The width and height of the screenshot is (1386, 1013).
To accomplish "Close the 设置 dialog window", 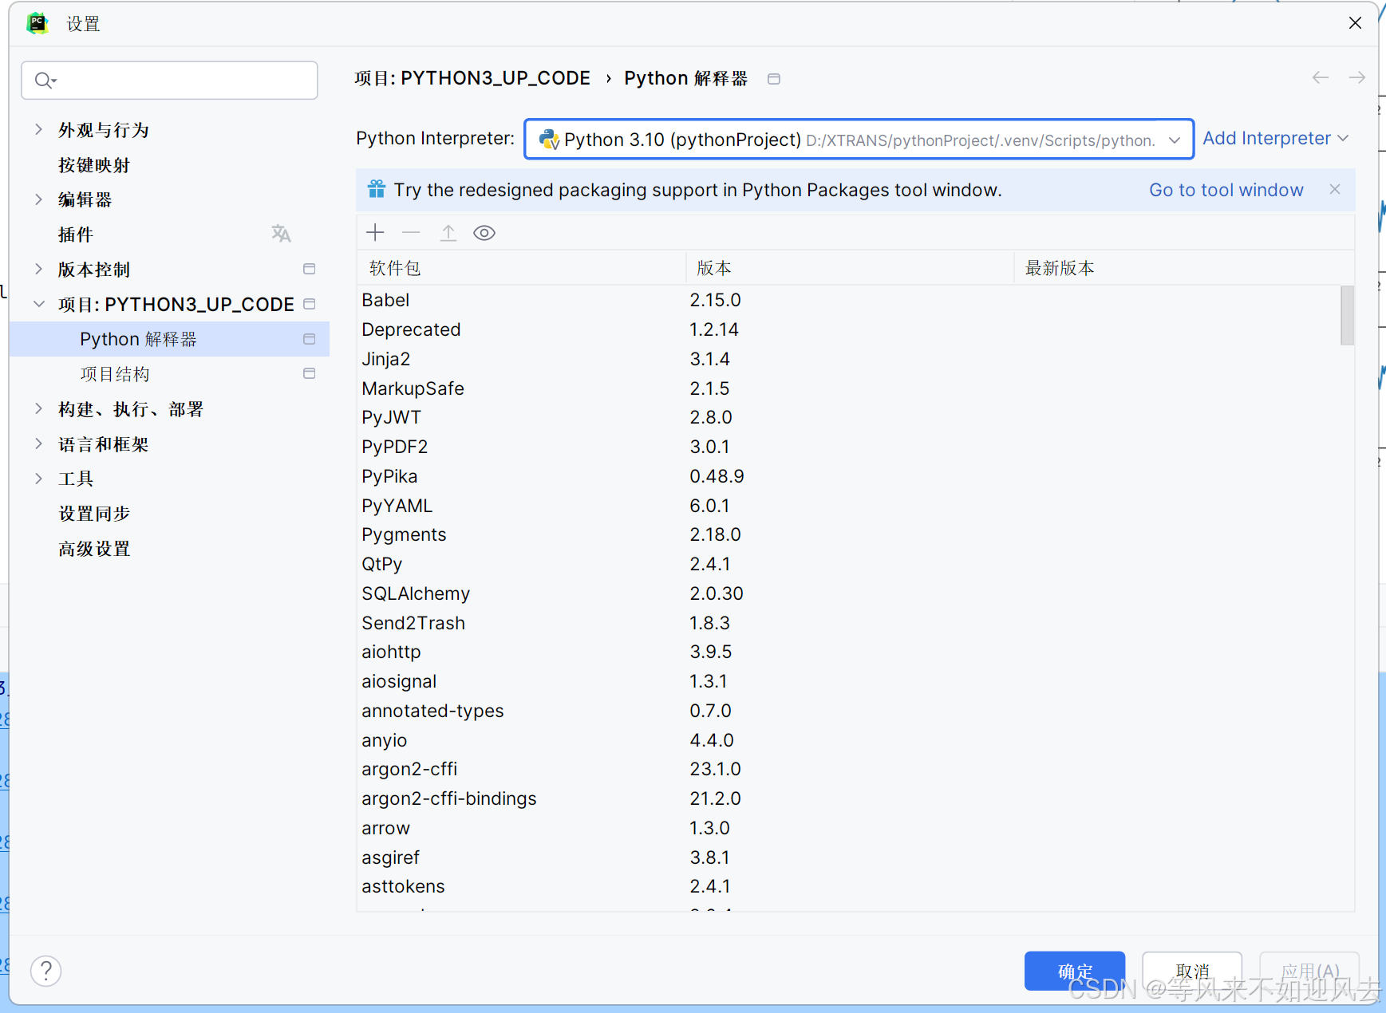I will click(1355, 23).
